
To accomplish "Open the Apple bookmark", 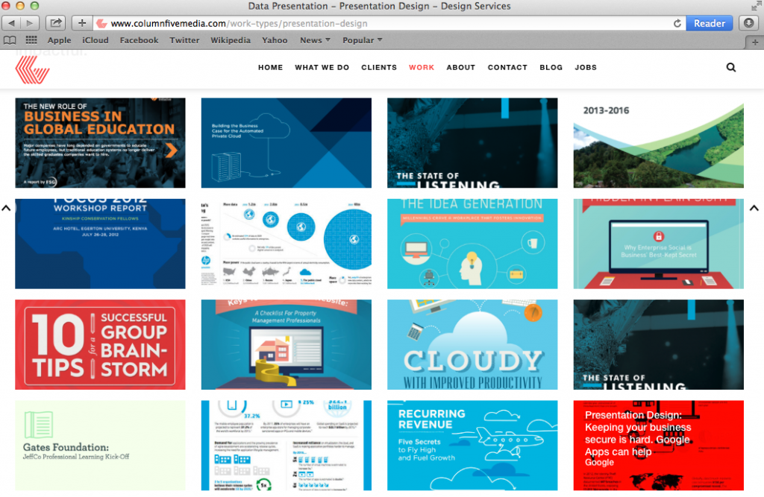I will click(59, 40).
